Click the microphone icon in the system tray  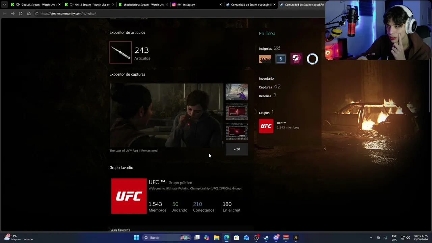pos(385,238)
